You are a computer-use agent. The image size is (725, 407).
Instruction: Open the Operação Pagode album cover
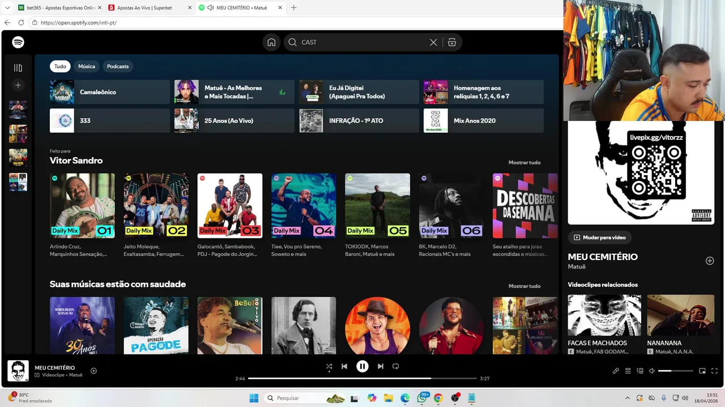tap(156, 326)
